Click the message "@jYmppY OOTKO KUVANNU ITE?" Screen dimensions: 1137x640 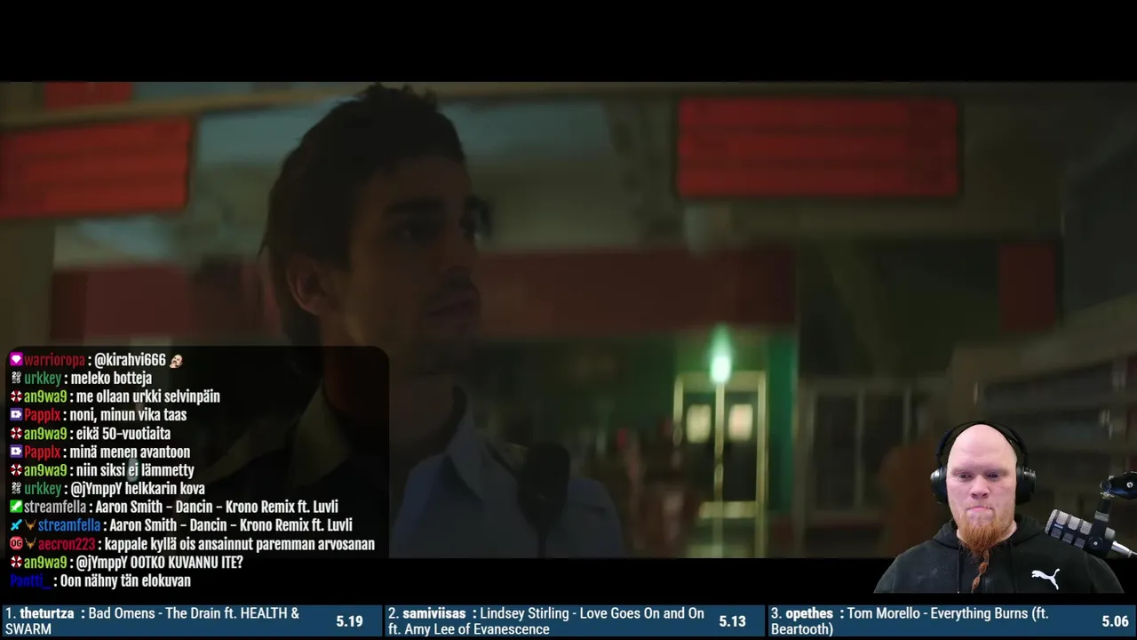[x=160, y=562]
